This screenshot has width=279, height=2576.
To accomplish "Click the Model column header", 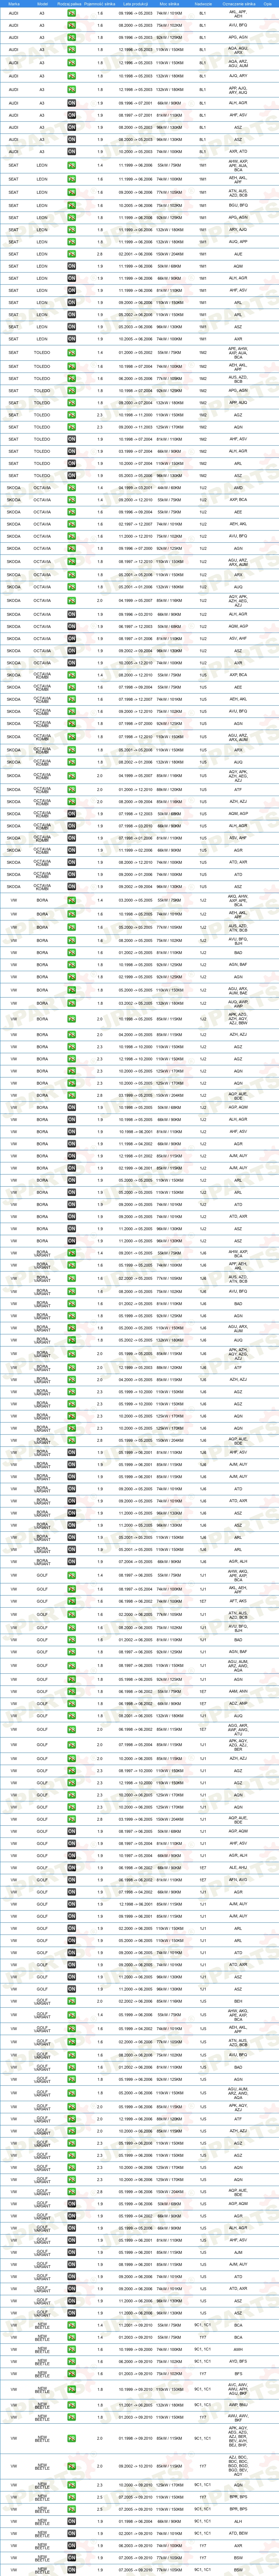I will [x=42, y=4].
